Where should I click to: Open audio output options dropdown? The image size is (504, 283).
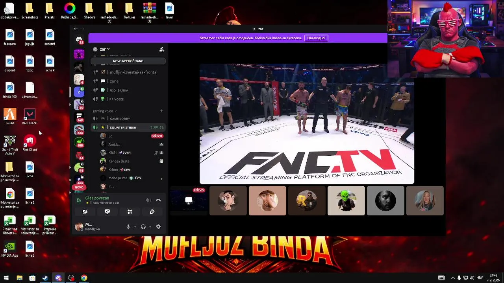(x=150, y=227)
